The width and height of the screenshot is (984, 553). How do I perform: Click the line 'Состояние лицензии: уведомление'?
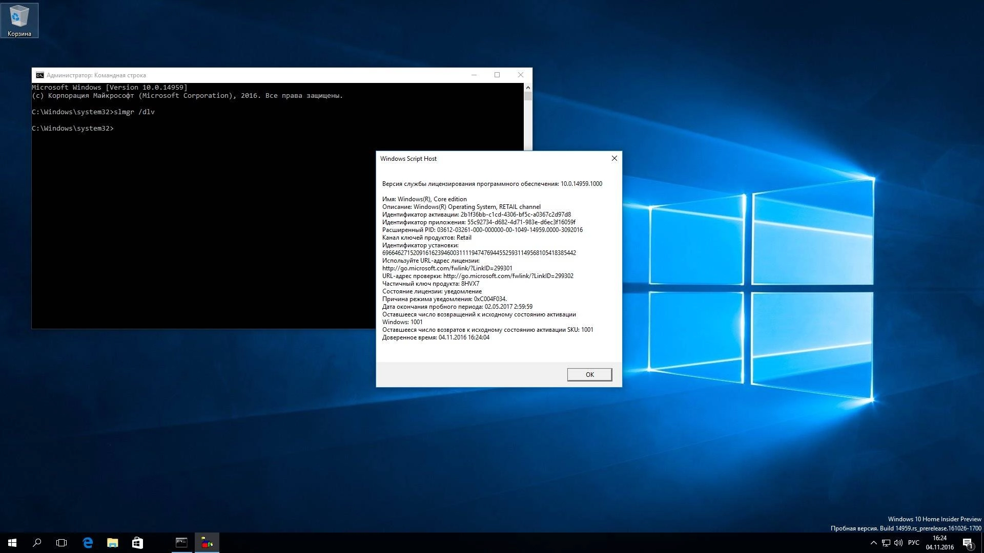click(x=432, y=291)
